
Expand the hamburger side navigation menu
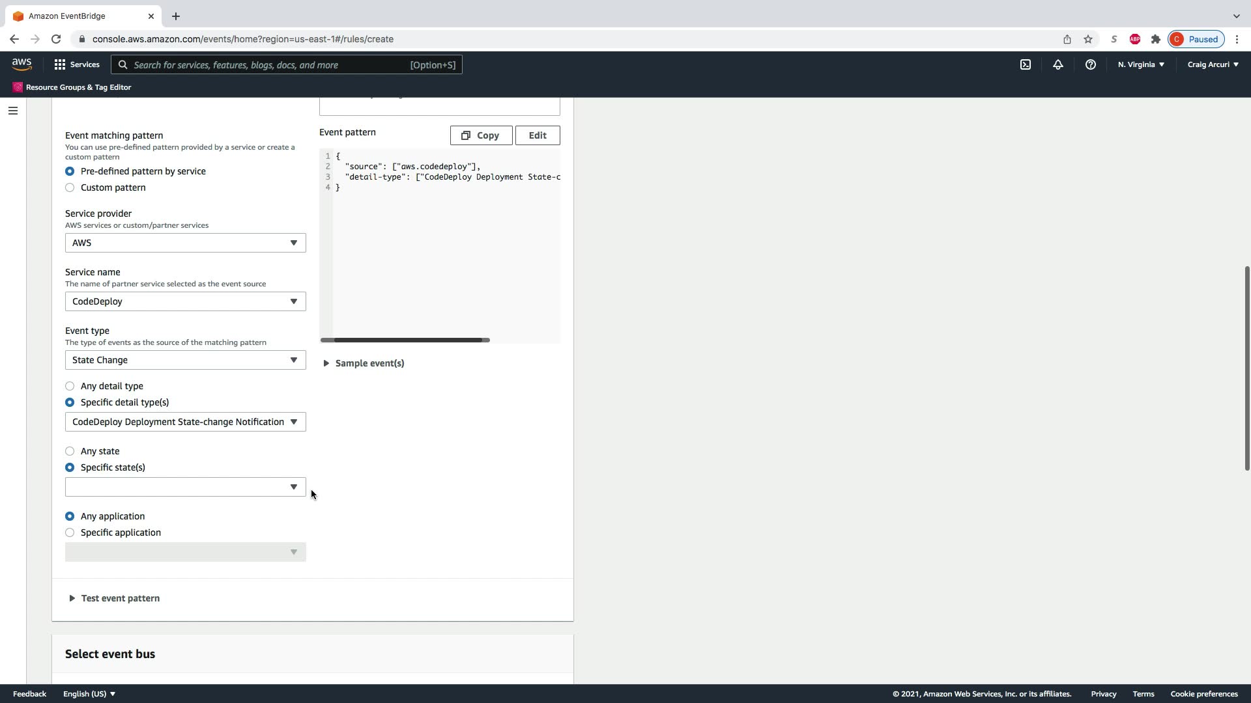[x=12, y=111]
